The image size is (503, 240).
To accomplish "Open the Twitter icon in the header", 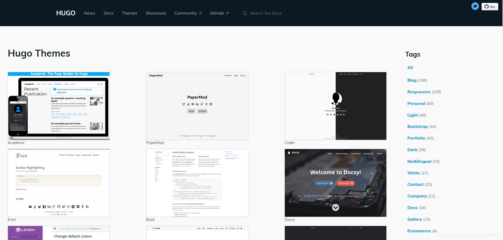I will 475,6.
